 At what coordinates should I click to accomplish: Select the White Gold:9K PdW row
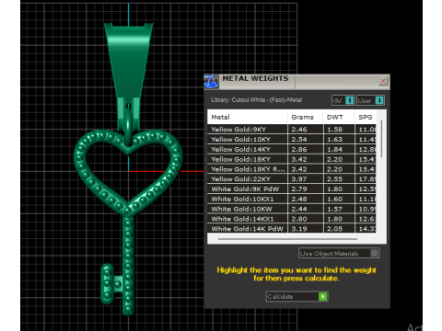coord(292,188)
